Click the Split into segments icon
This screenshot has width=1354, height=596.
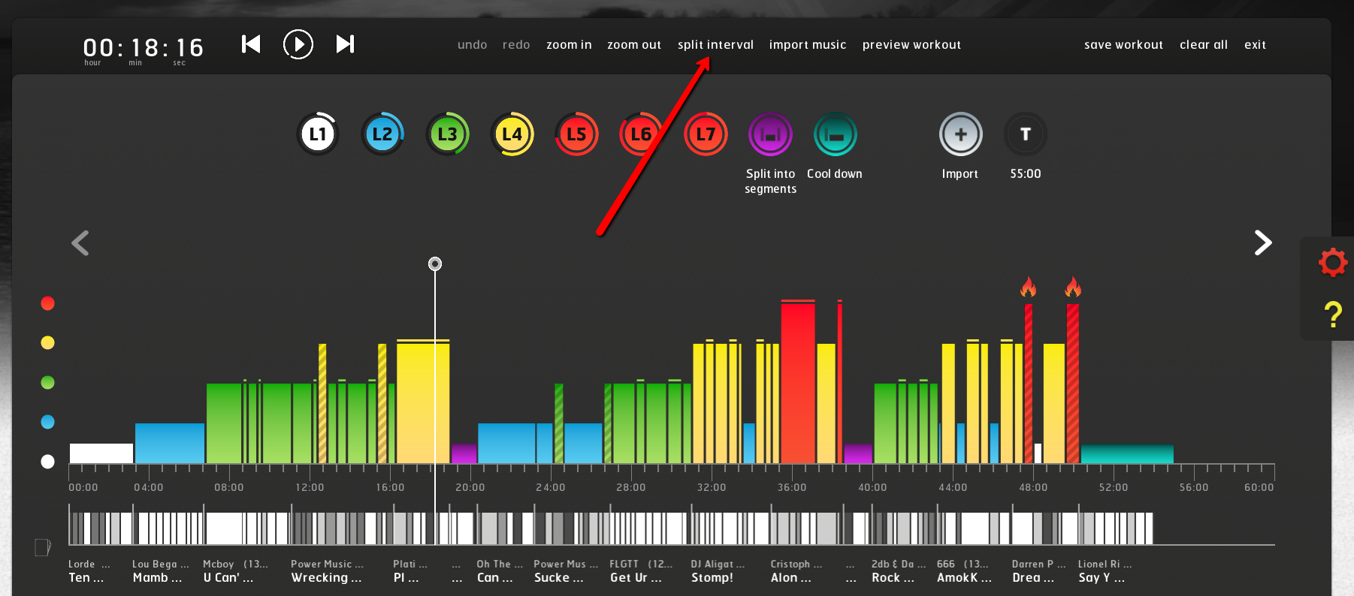pos(770,135)
